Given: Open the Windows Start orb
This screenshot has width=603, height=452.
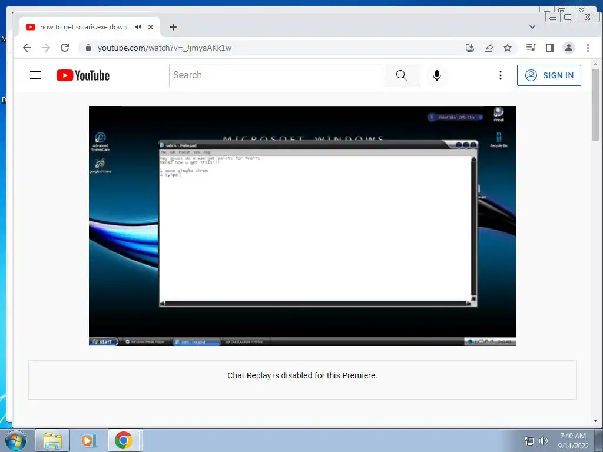Looking at the screenshot, I should tap(16, 440).
